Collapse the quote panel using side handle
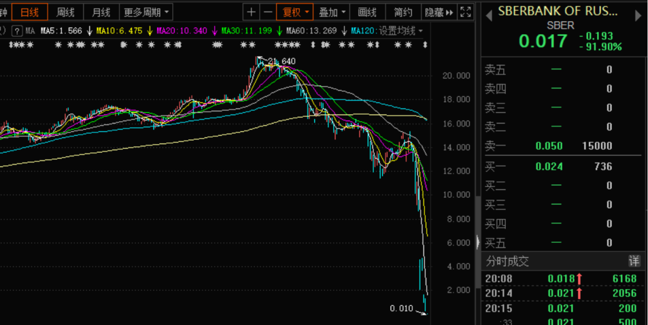The image size is (648, 325). tap(478, 242)
